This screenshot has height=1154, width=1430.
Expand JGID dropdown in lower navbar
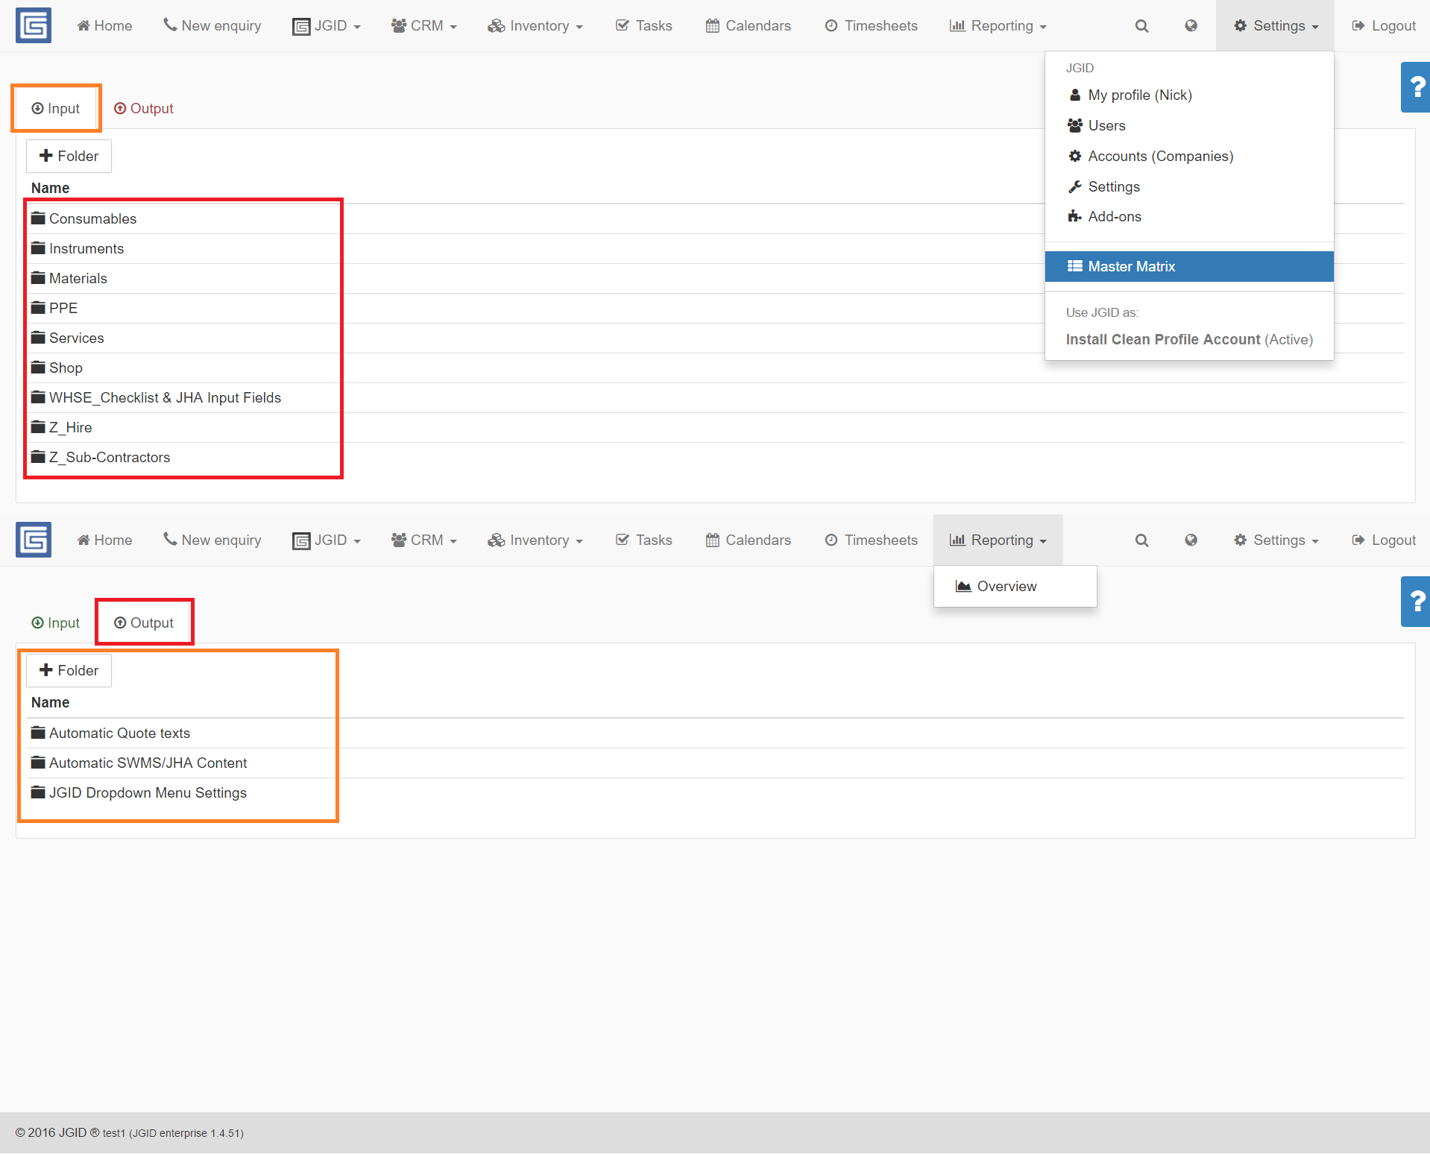[327, 540]
